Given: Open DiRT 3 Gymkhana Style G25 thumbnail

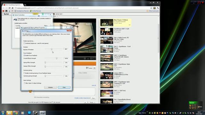Looking at the screenshot, I should (x=107, y=67).
